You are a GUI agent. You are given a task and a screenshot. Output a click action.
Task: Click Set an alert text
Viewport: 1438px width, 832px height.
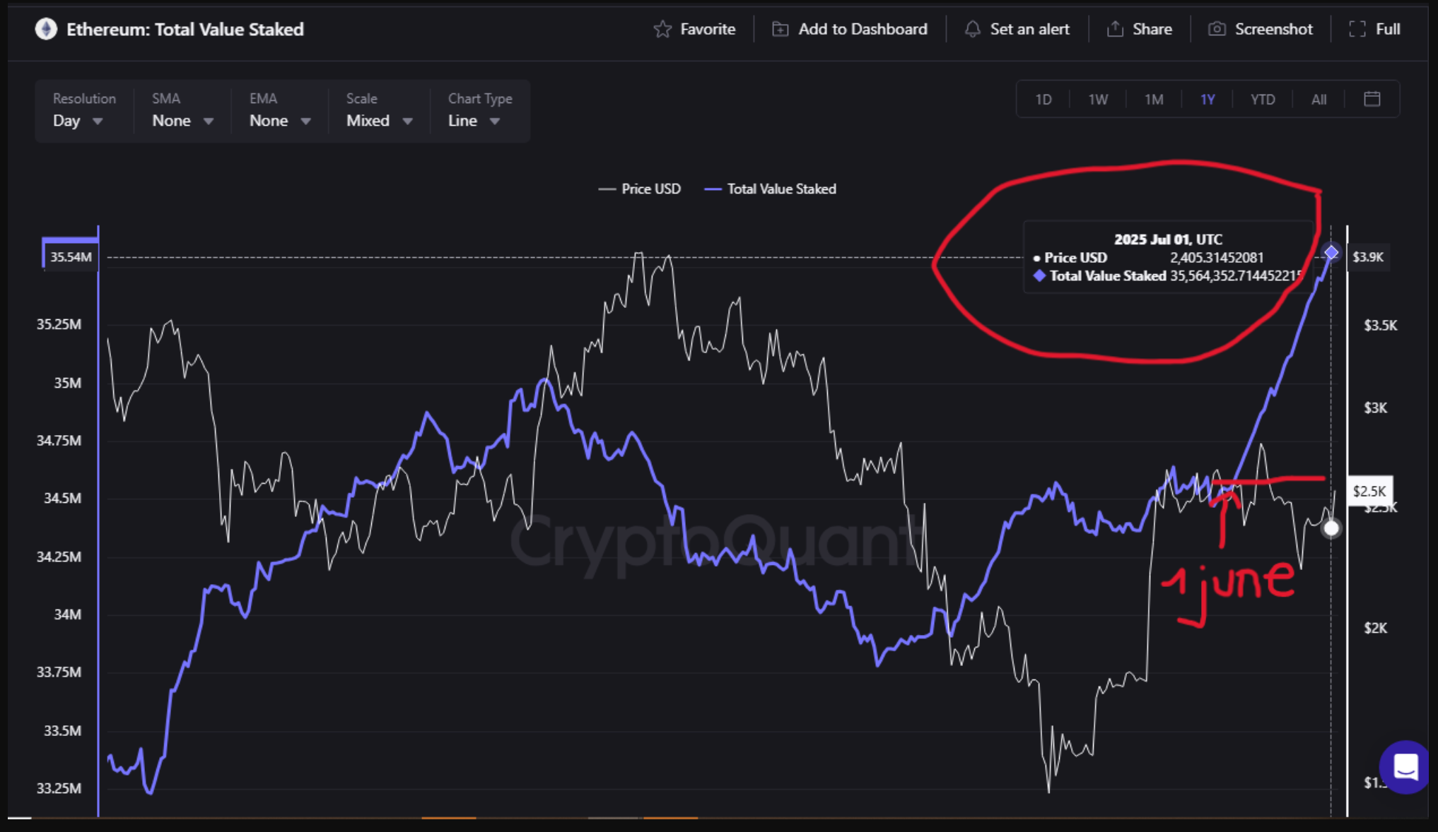point(1029,29)
